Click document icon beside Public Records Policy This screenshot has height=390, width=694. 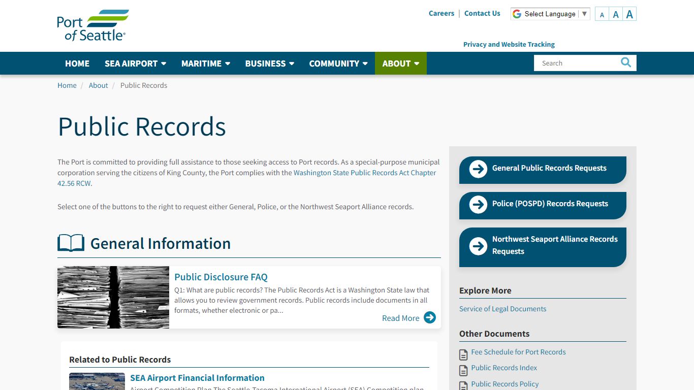[x=463, y=386]
